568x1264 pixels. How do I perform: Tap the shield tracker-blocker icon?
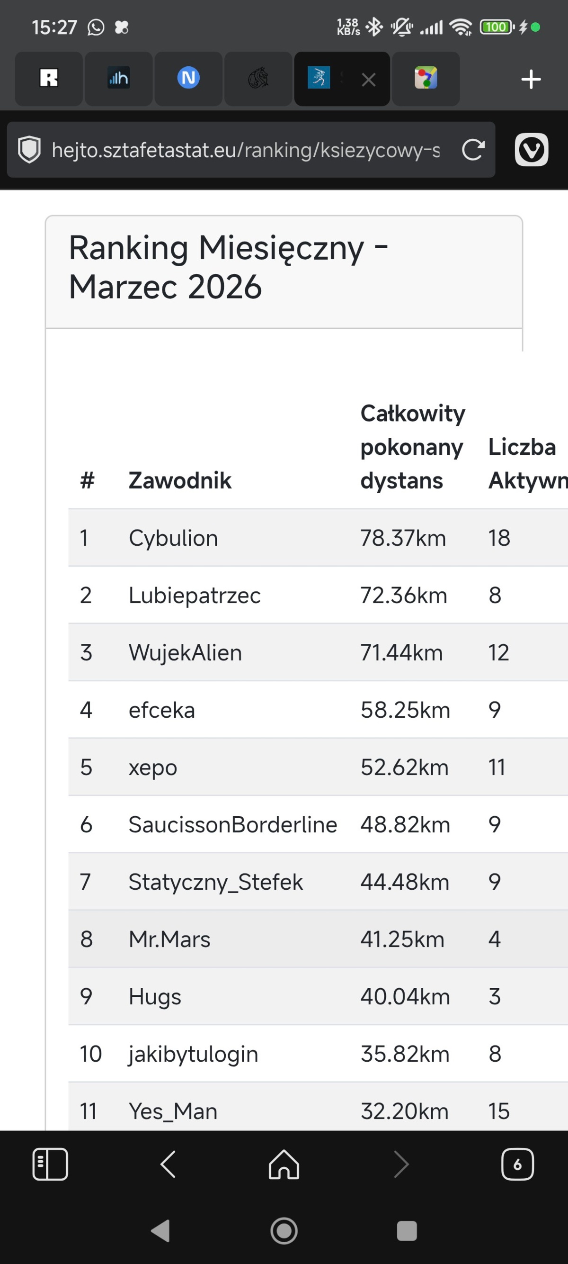(x=29, y=150)
